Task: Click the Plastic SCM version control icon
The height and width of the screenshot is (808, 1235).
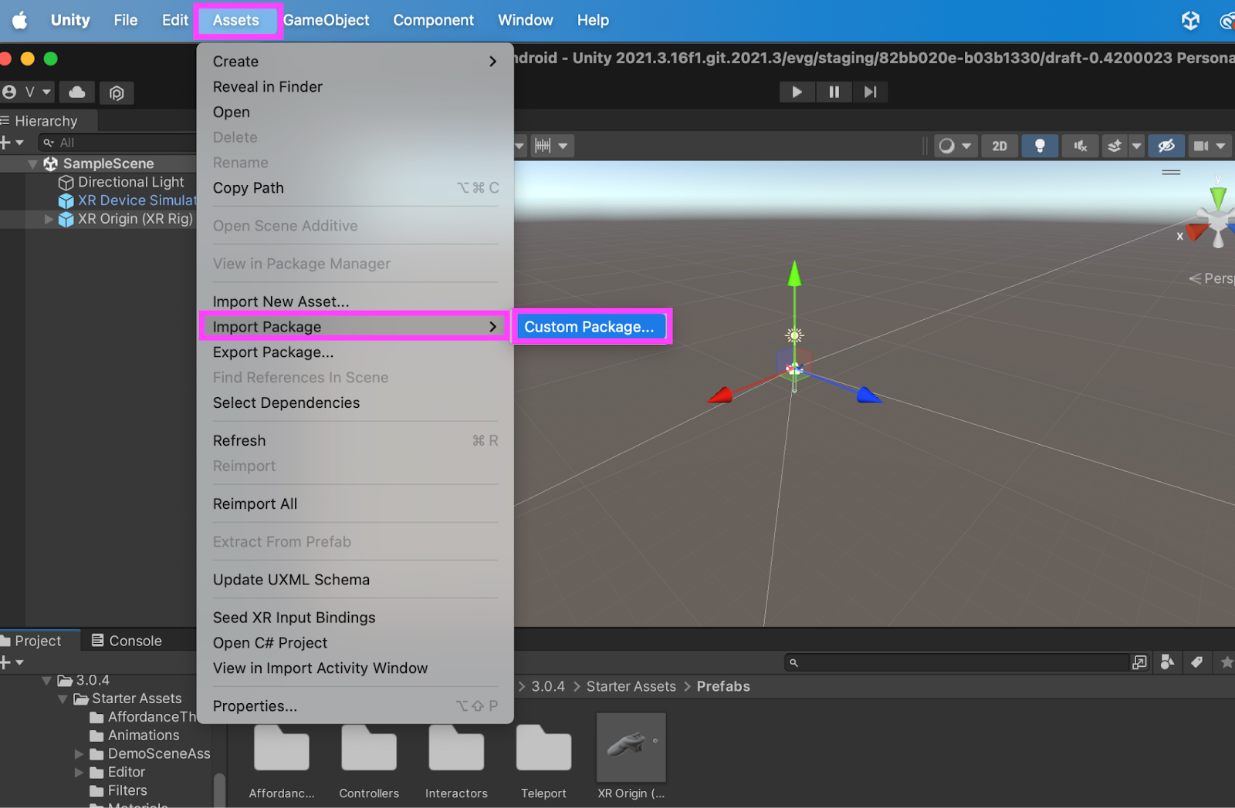Action: (117, 93)
